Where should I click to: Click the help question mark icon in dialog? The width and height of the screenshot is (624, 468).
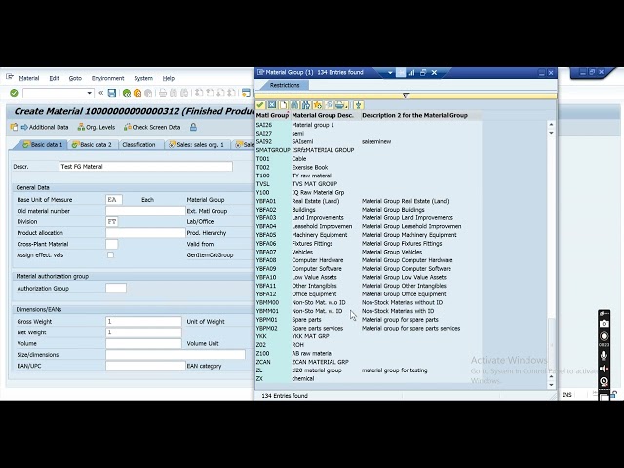(x=329, y=105)
